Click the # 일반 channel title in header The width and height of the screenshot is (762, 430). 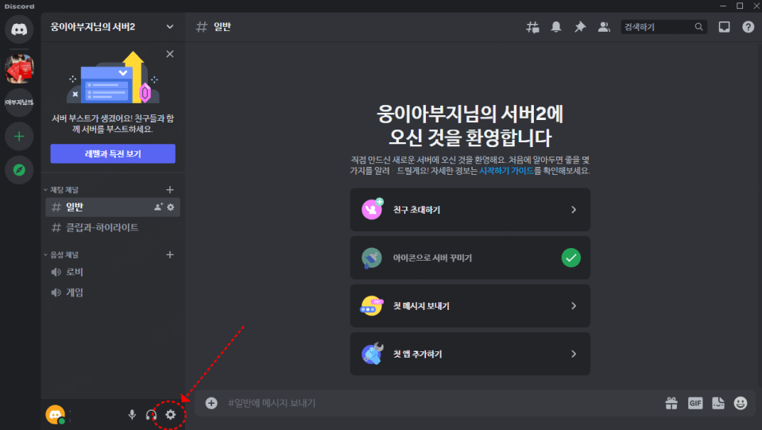click(214, 27)
